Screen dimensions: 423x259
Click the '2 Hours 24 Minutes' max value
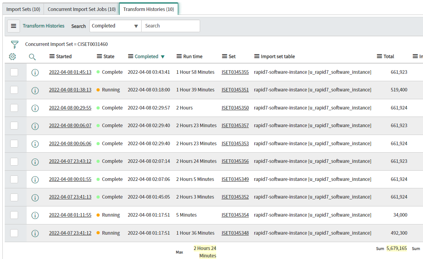[205, 252]
